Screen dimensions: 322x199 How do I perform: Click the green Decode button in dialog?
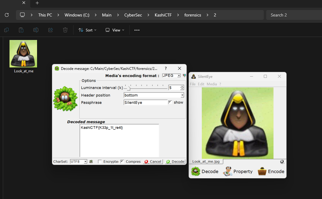coord(175,162)
